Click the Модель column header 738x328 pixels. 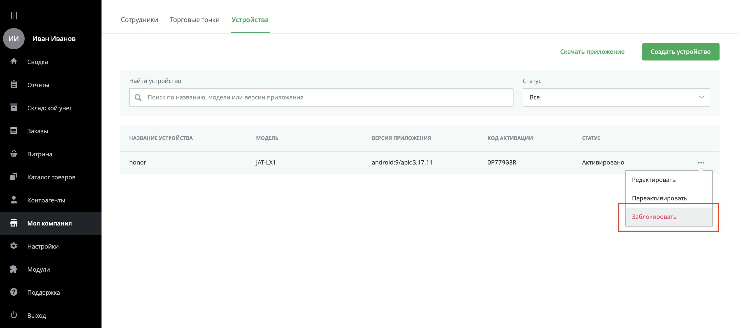tap(267, 138)
